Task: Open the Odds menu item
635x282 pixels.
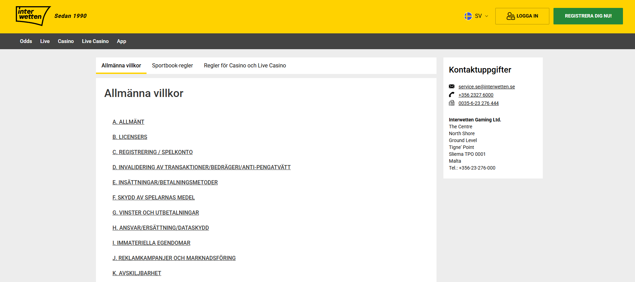Action: tap(26, 41)
